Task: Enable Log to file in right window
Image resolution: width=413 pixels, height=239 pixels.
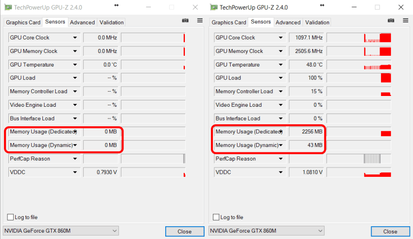Action: pos(216,217)
